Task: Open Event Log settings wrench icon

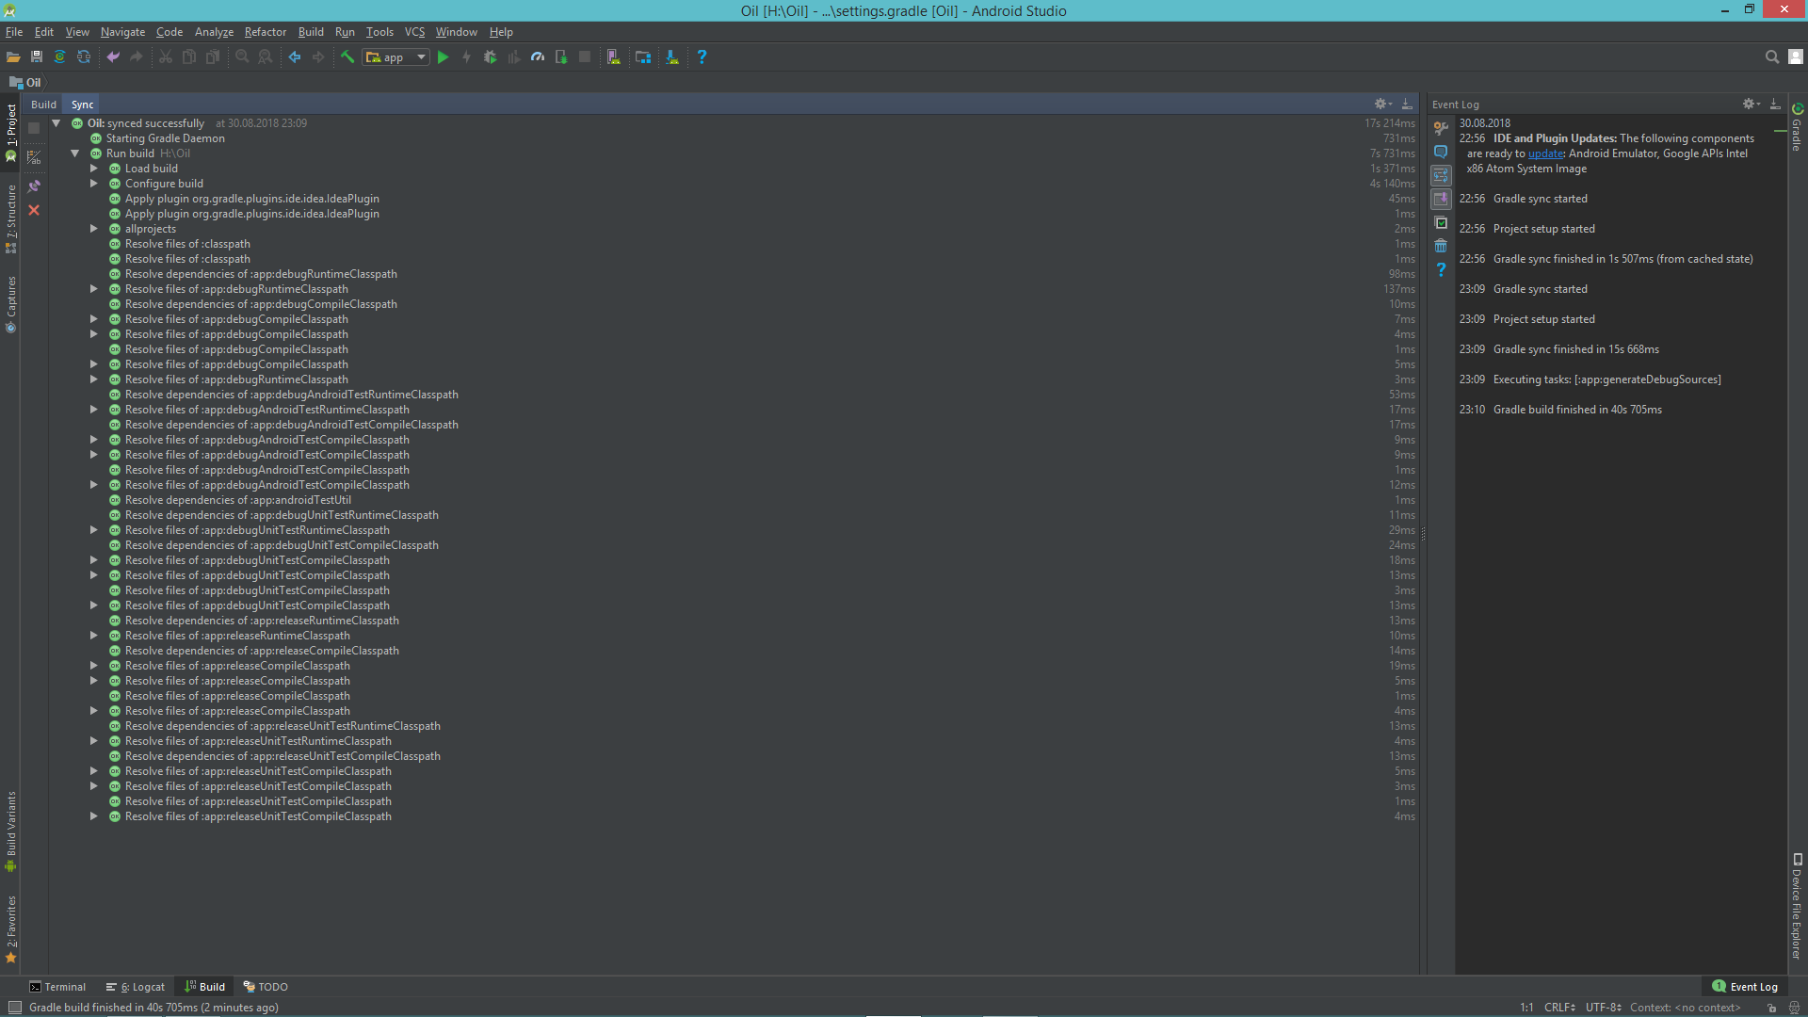Action: click(x=1441, y=128)
